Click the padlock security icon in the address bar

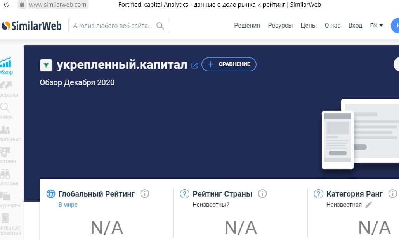tap(22, 4)
